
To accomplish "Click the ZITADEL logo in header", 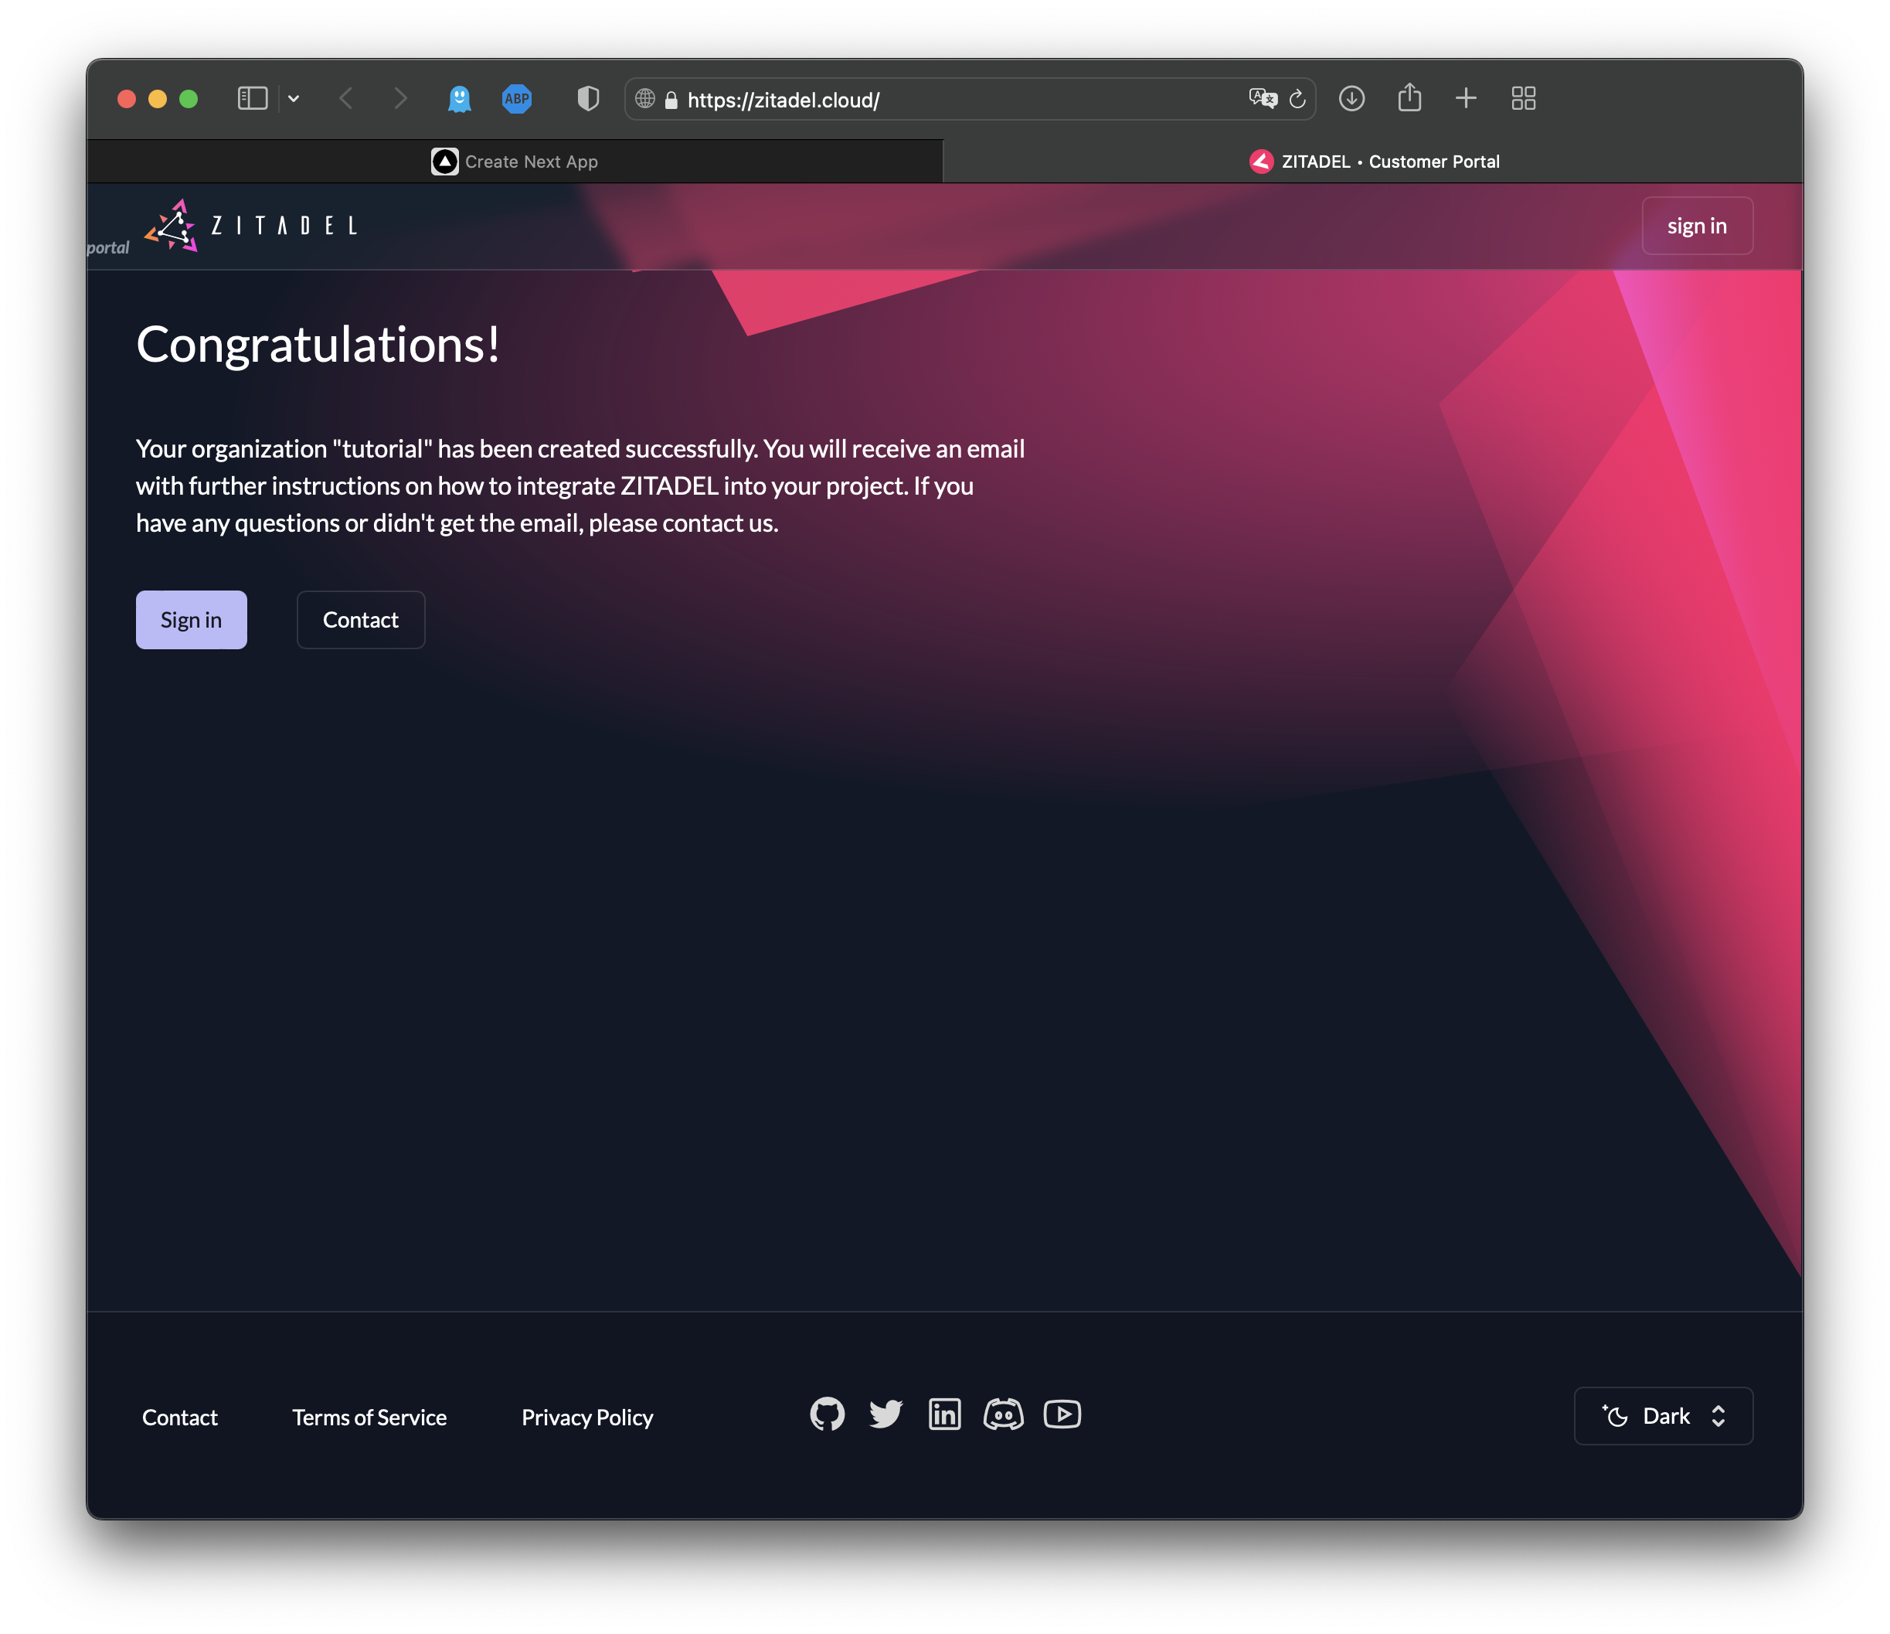I will tap(251, 226).
